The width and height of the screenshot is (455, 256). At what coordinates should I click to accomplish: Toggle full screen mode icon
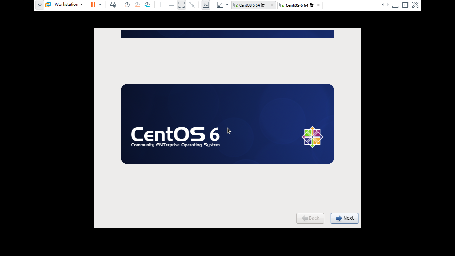pyautogui.click(x=182, y=5)
